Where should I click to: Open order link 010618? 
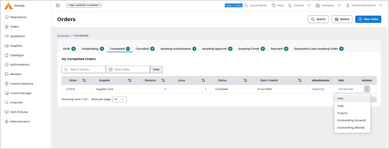point(70,89)
